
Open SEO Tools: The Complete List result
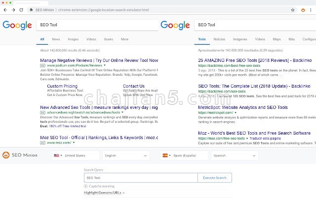click(x=254, y=86)
